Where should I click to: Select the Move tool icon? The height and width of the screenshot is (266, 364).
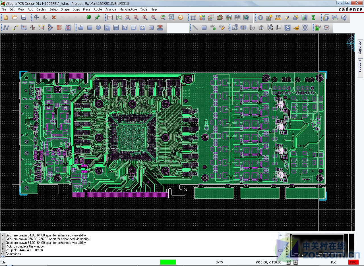[x=36, y=18]
